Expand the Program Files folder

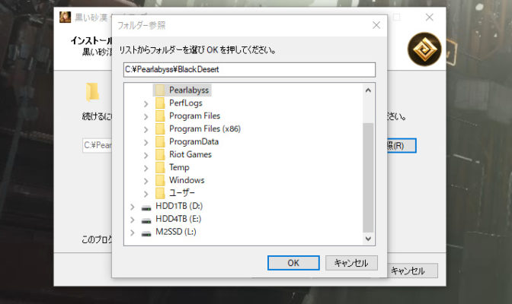146,116
